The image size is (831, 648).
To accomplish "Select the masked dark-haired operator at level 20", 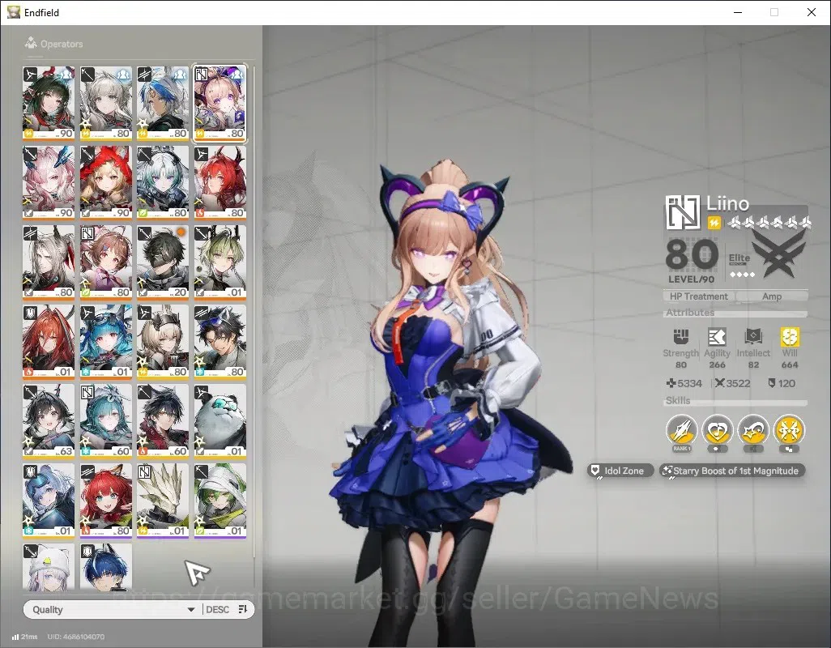I will pyautogui.click(x=163, y=262).
